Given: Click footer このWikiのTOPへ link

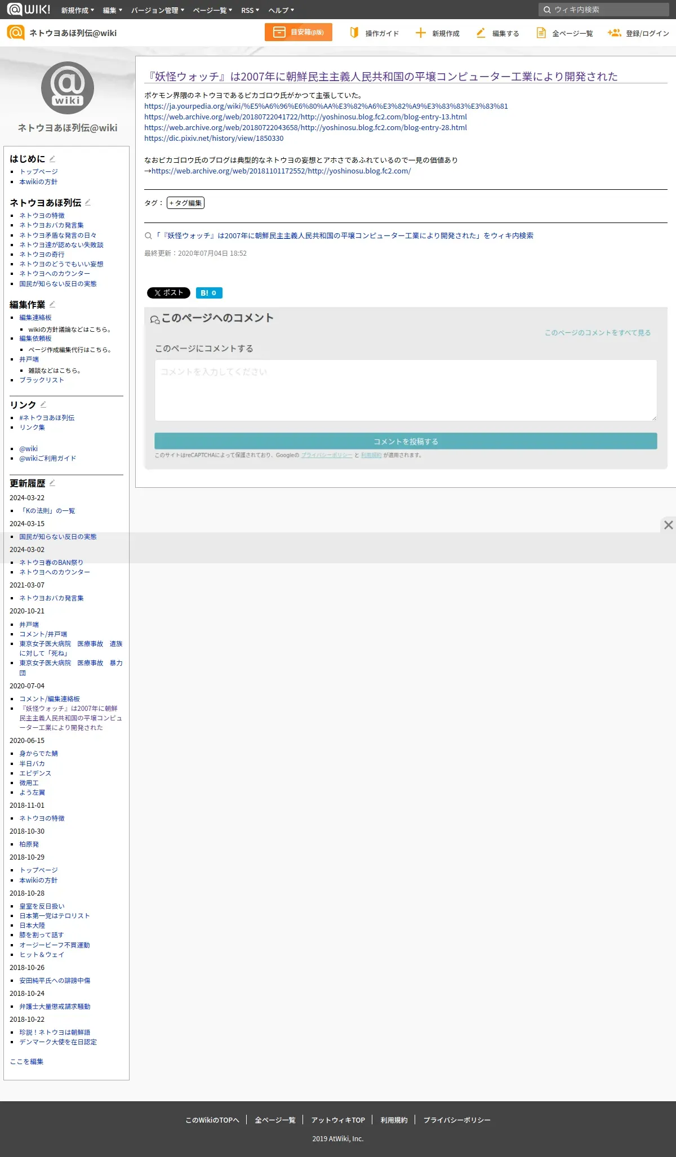Looking at the screenshot, I should click(x=212, y=1120).
